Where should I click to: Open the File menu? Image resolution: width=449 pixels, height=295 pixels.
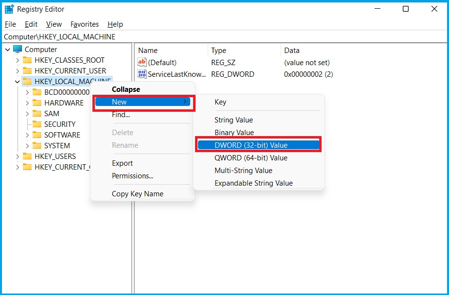[10, 24]
